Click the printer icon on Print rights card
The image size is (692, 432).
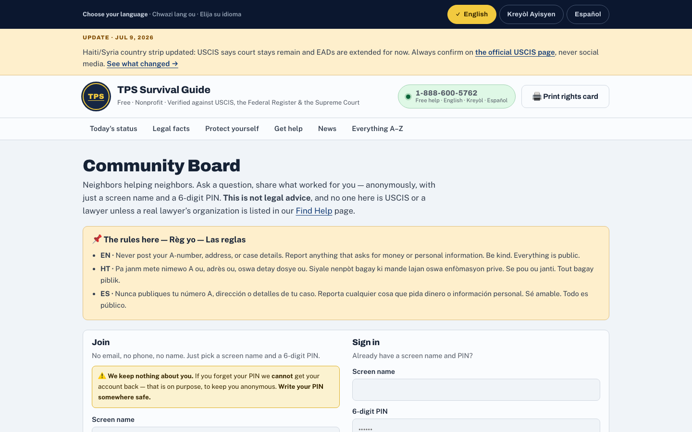click(x=537, y=96)
